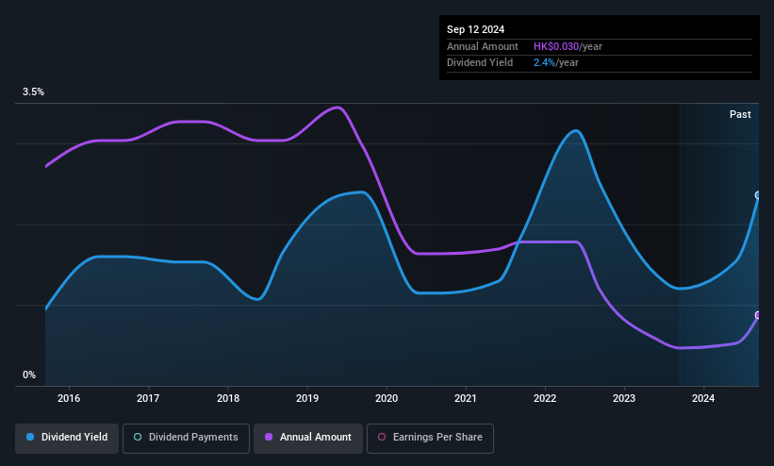Click the 3.5% y-axis label

click(33, 92)
